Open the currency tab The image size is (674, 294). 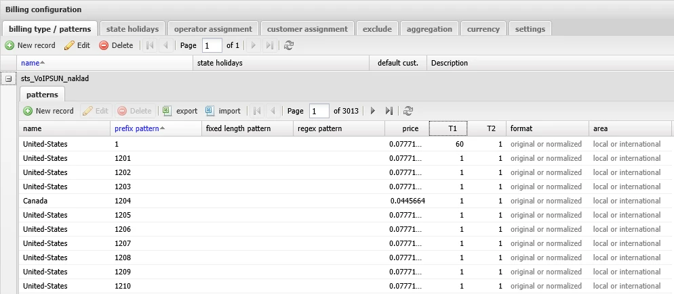(x=483, y=29)
